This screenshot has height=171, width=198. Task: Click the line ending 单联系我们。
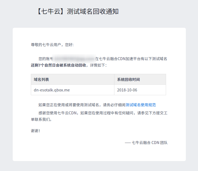point(41,119)
